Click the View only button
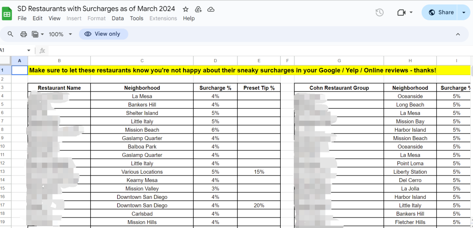Screen dimensions: 473x228 click(x=103, y=34)
